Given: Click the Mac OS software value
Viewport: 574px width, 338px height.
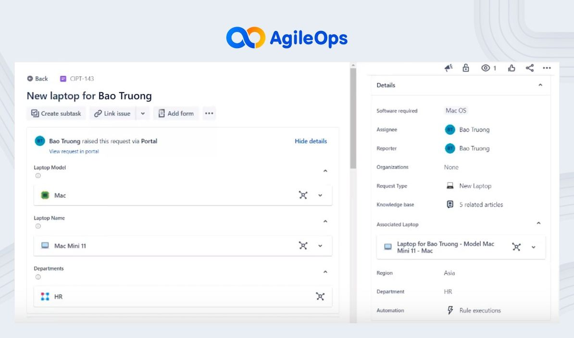Looking at the screenshot, I should pos(456,110).
